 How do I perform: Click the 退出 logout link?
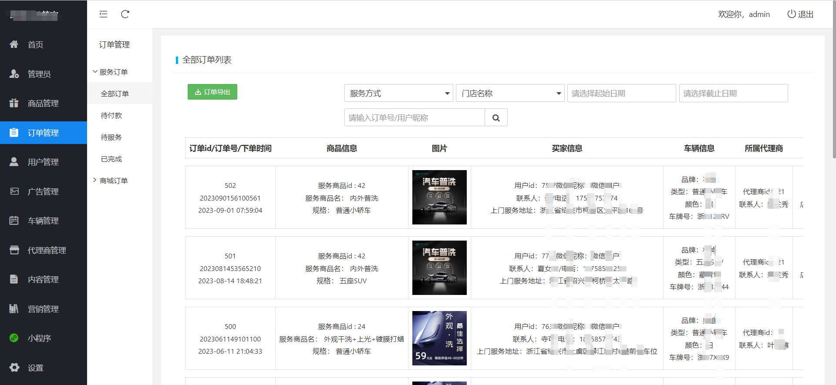point(806,14)
